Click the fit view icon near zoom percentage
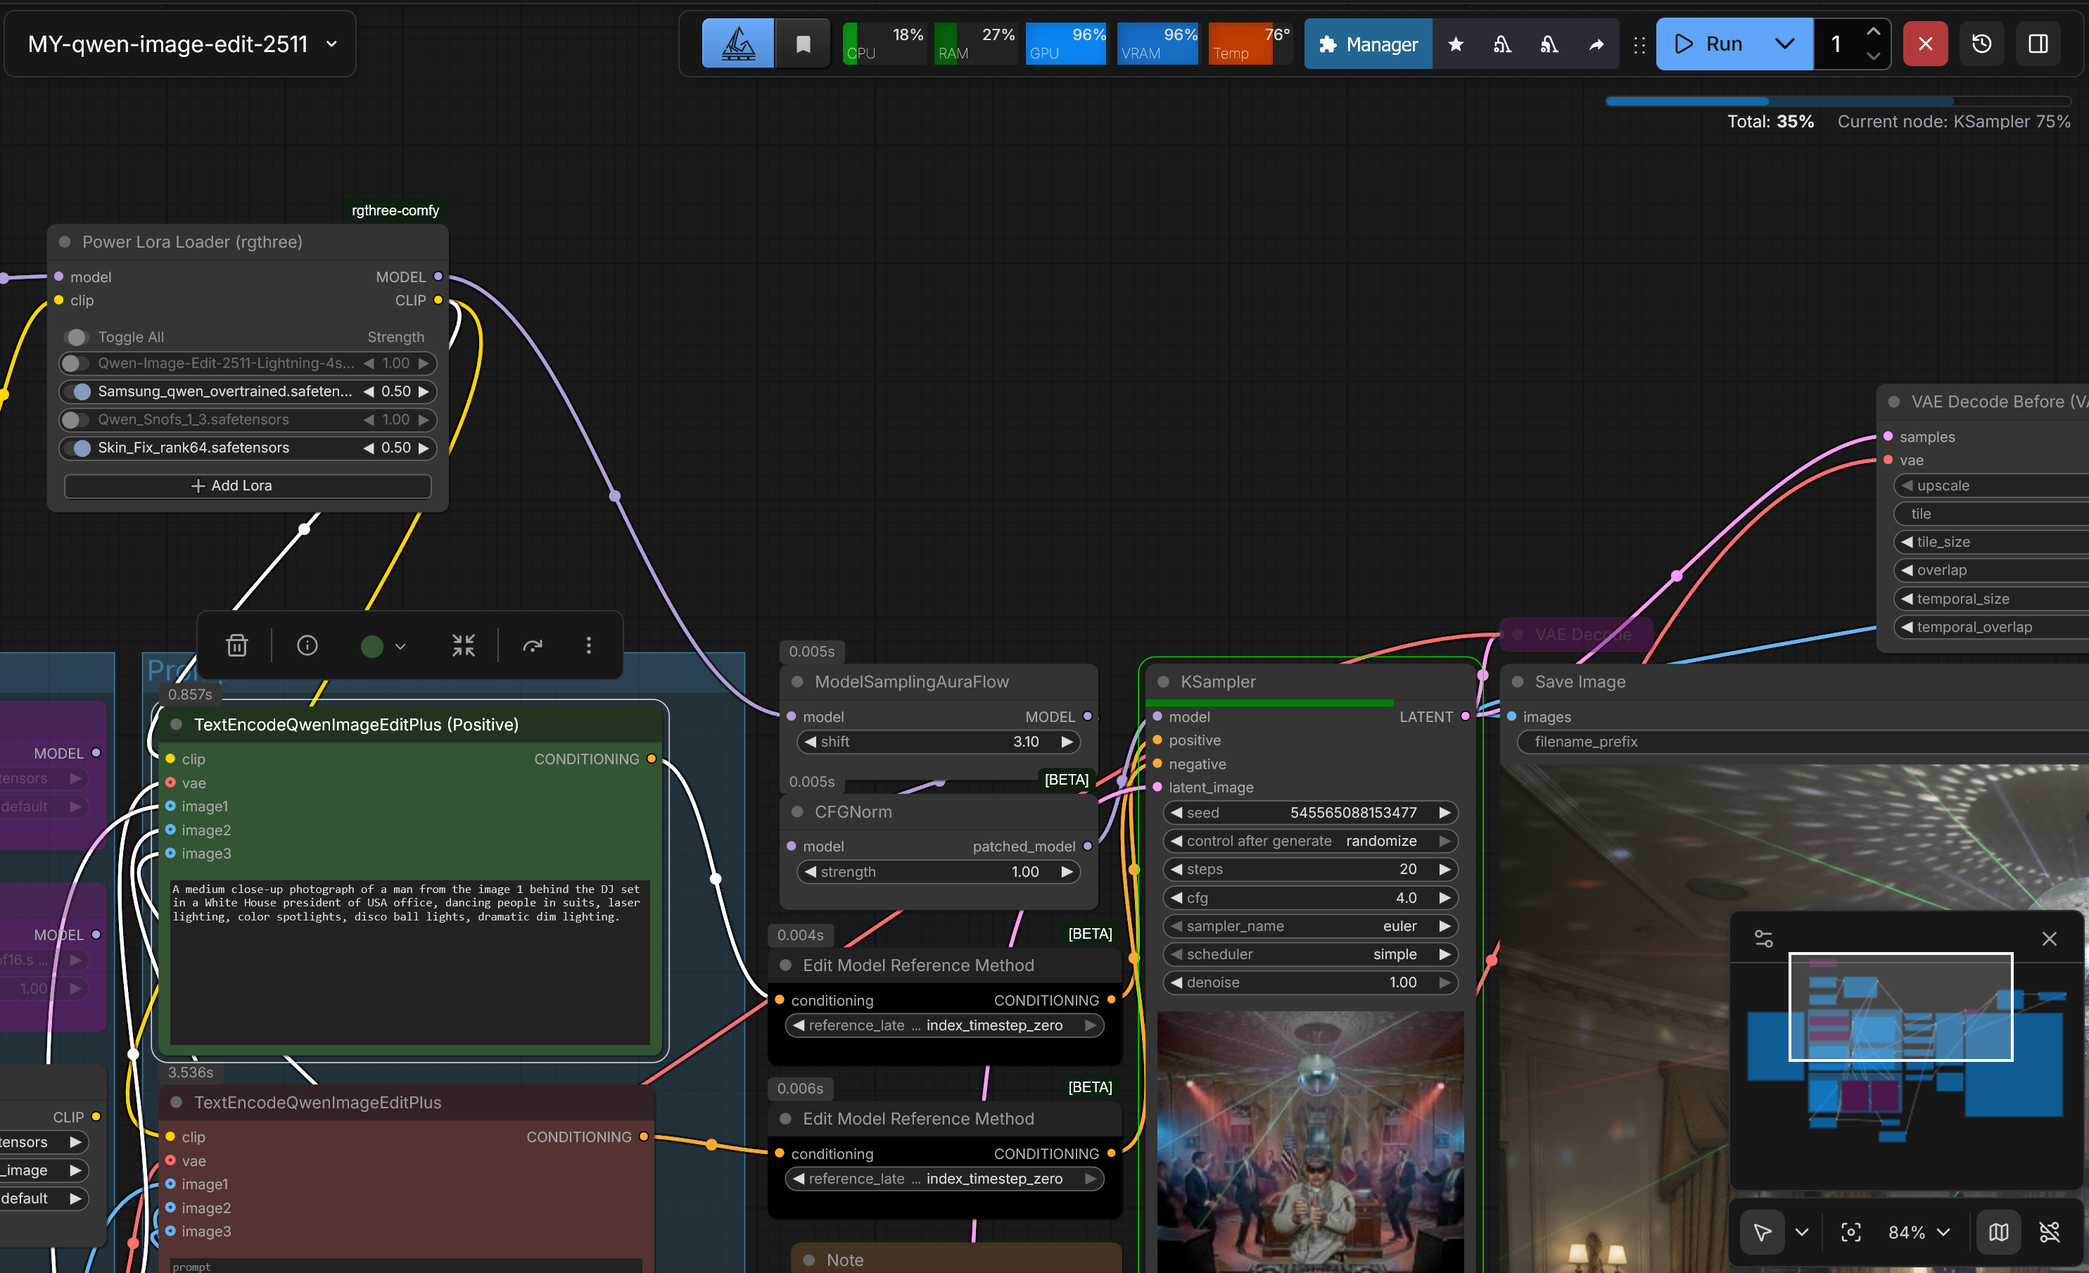Screen dimensions: 2089x1273 [x=1850, y=1231]
